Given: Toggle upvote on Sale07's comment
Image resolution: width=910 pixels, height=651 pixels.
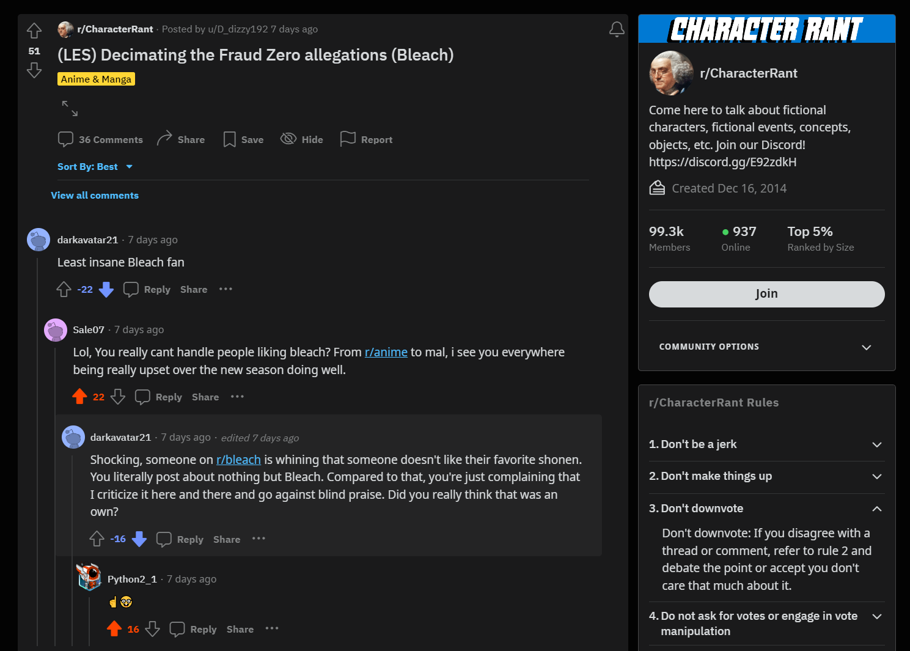Looking at the screenshot, I should point(79,397).
